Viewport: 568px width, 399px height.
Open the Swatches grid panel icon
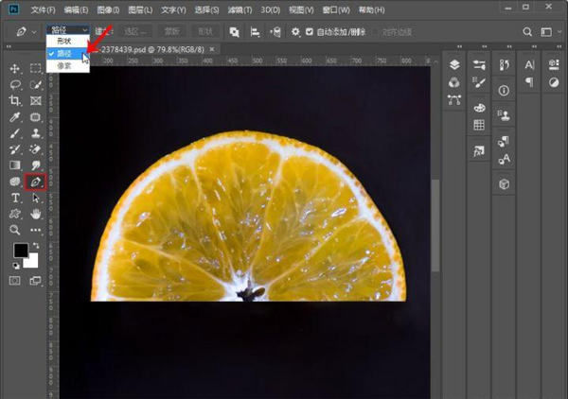point(479,125)
